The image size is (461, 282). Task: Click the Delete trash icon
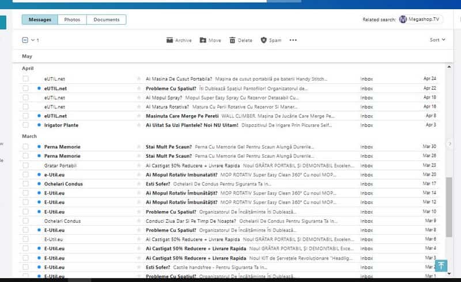pos(232,40)
